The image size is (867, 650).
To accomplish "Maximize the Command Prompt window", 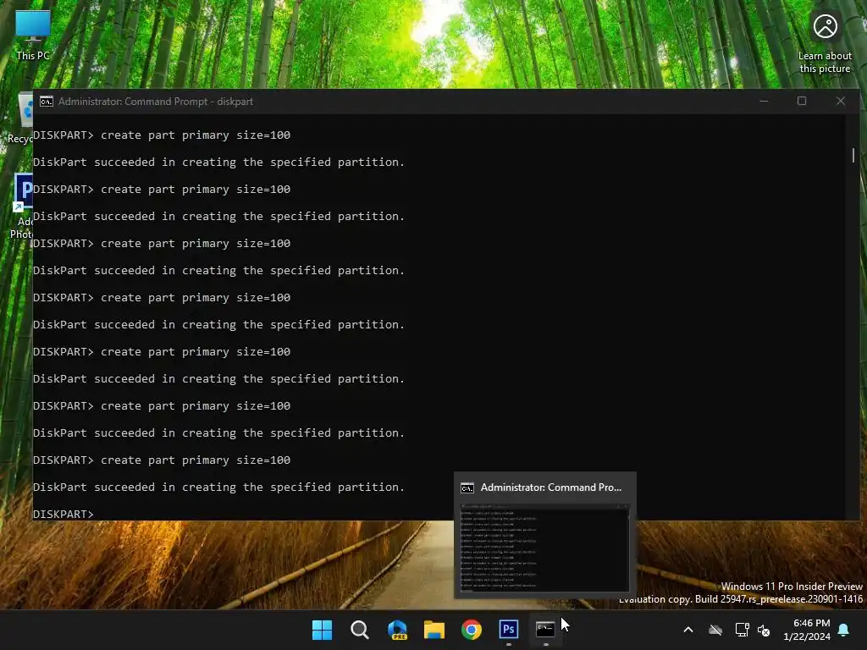I will point(802,102).
